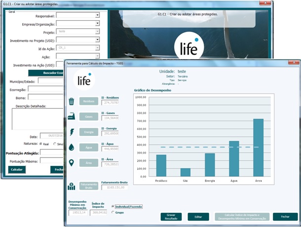This screenshot has height=227, width=301.
Task: Open the Projeto dropdown showing teste
Action: 98,32
